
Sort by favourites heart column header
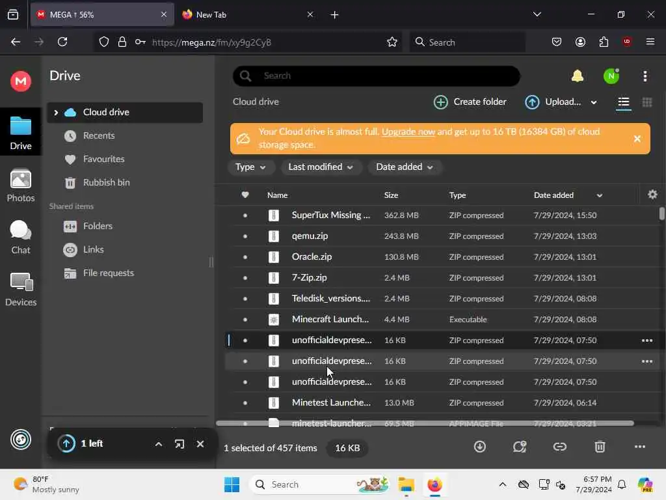[245, 195]
